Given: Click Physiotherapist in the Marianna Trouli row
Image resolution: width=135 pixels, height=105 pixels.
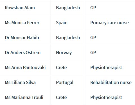Looking at the screenshot, I should click(106, 98).
